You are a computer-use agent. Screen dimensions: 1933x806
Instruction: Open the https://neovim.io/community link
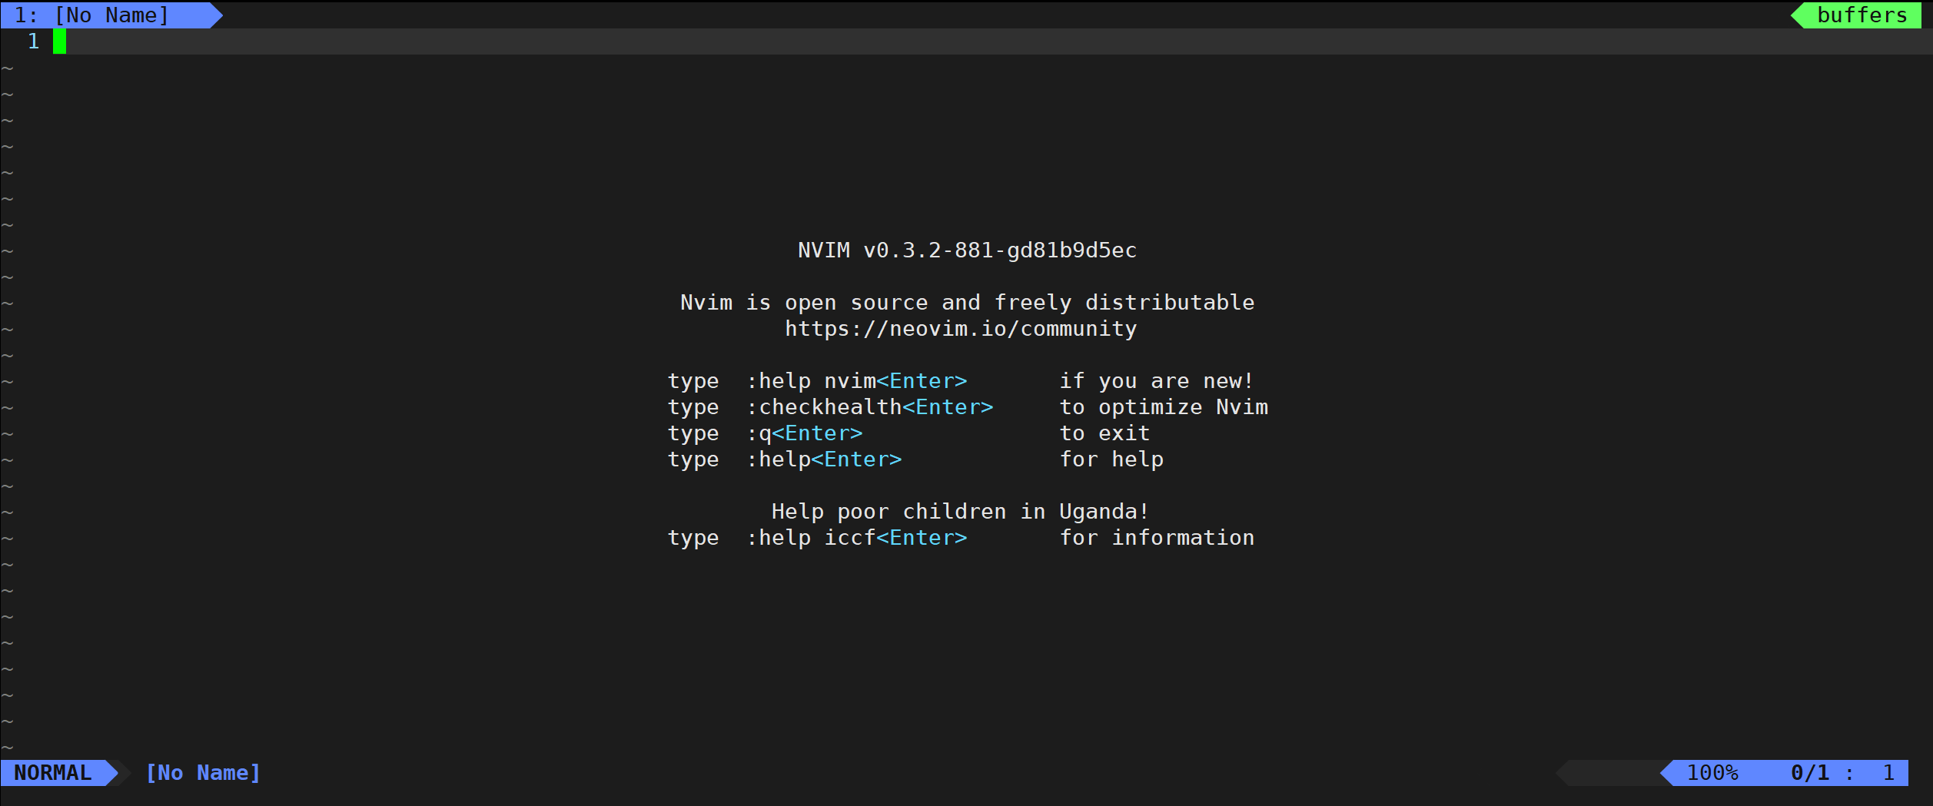pos(961,329)
